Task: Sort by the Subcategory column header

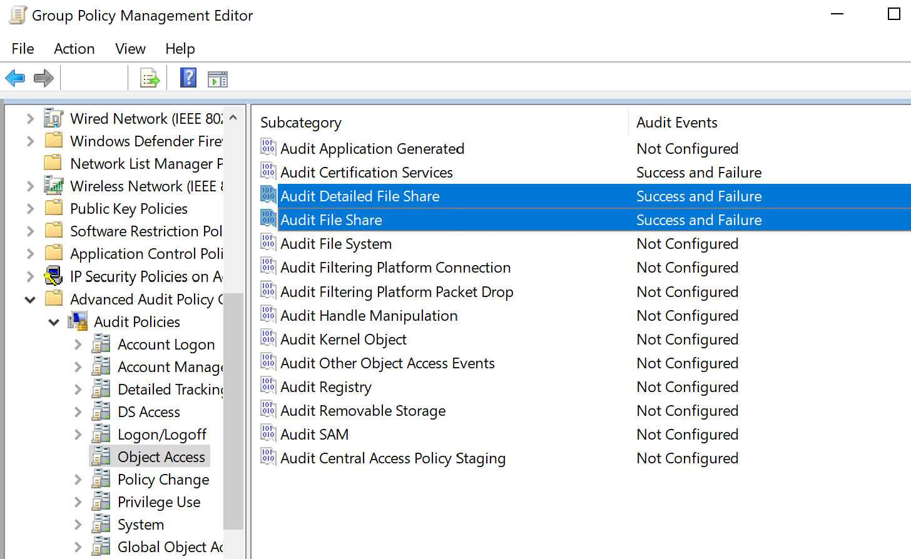Action: (300, 123)
